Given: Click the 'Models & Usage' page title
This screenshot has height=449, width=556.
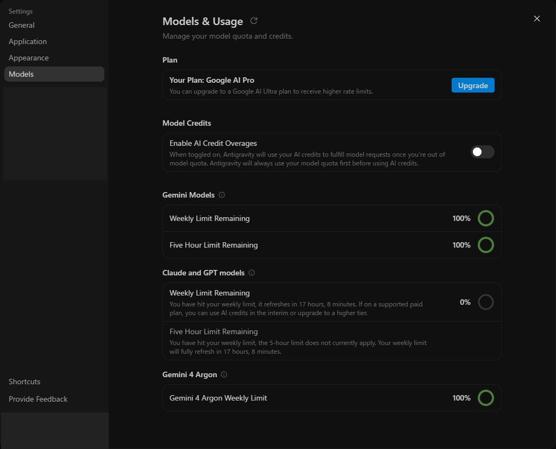Looking at the screenshot, I should [203, 21].
